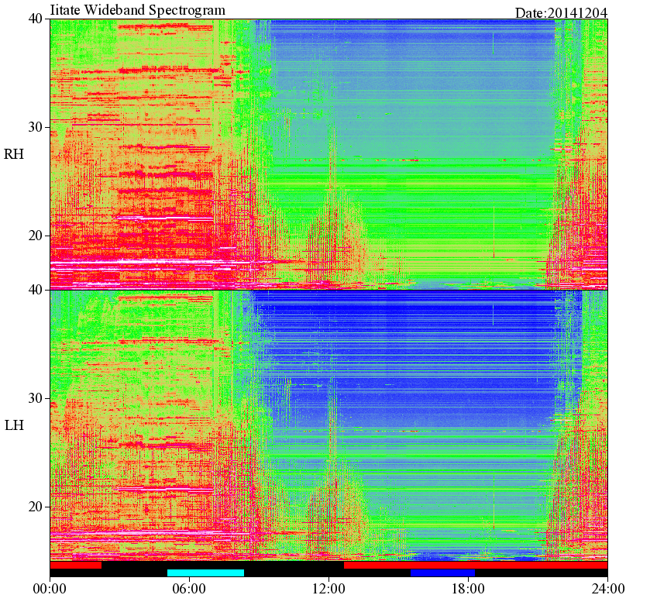Click the 20 label on the RH axis
This screenshot has height=595, width=657.
36,236
